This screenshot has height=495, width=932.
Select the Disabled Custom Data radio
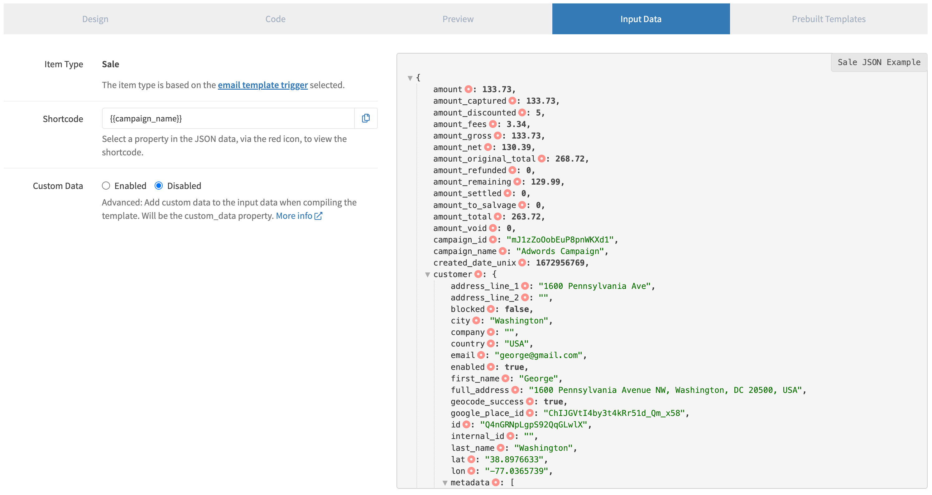[158, 186]
